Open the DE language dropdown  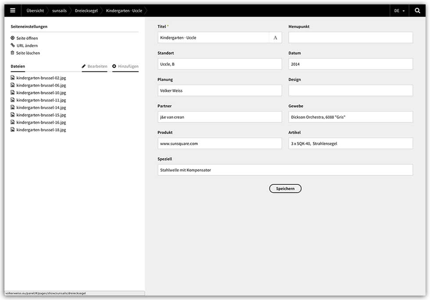(x=399, y=11)
